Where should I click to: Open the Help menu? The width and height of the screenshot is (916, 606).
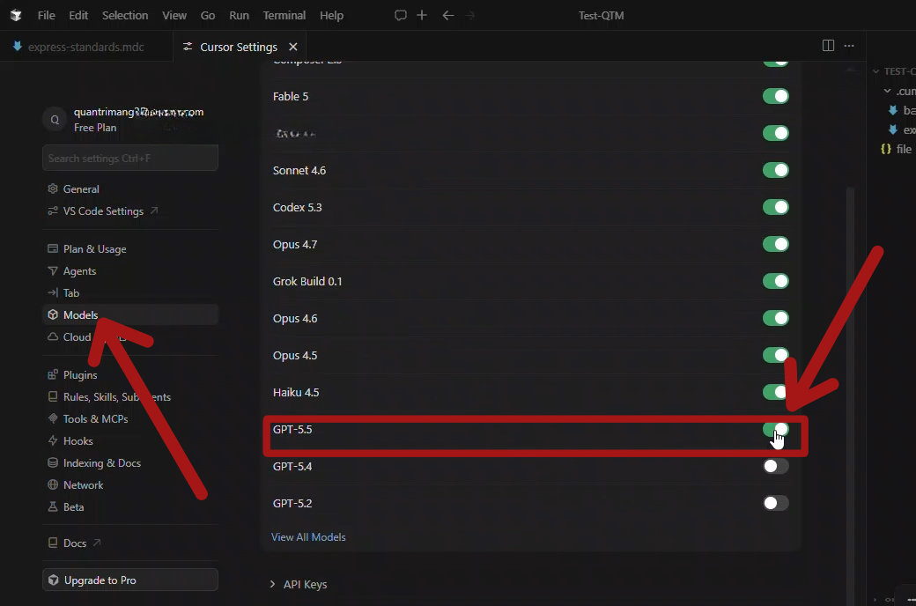coord(331,15)
